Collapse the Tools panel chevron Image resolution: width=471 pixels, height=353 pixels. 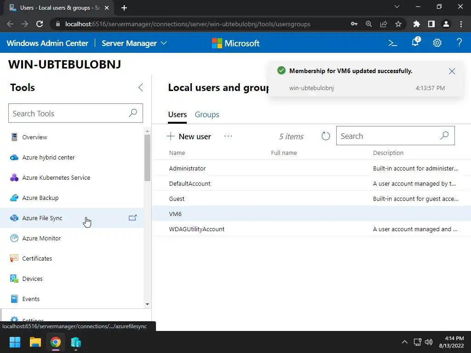(141, 87)
